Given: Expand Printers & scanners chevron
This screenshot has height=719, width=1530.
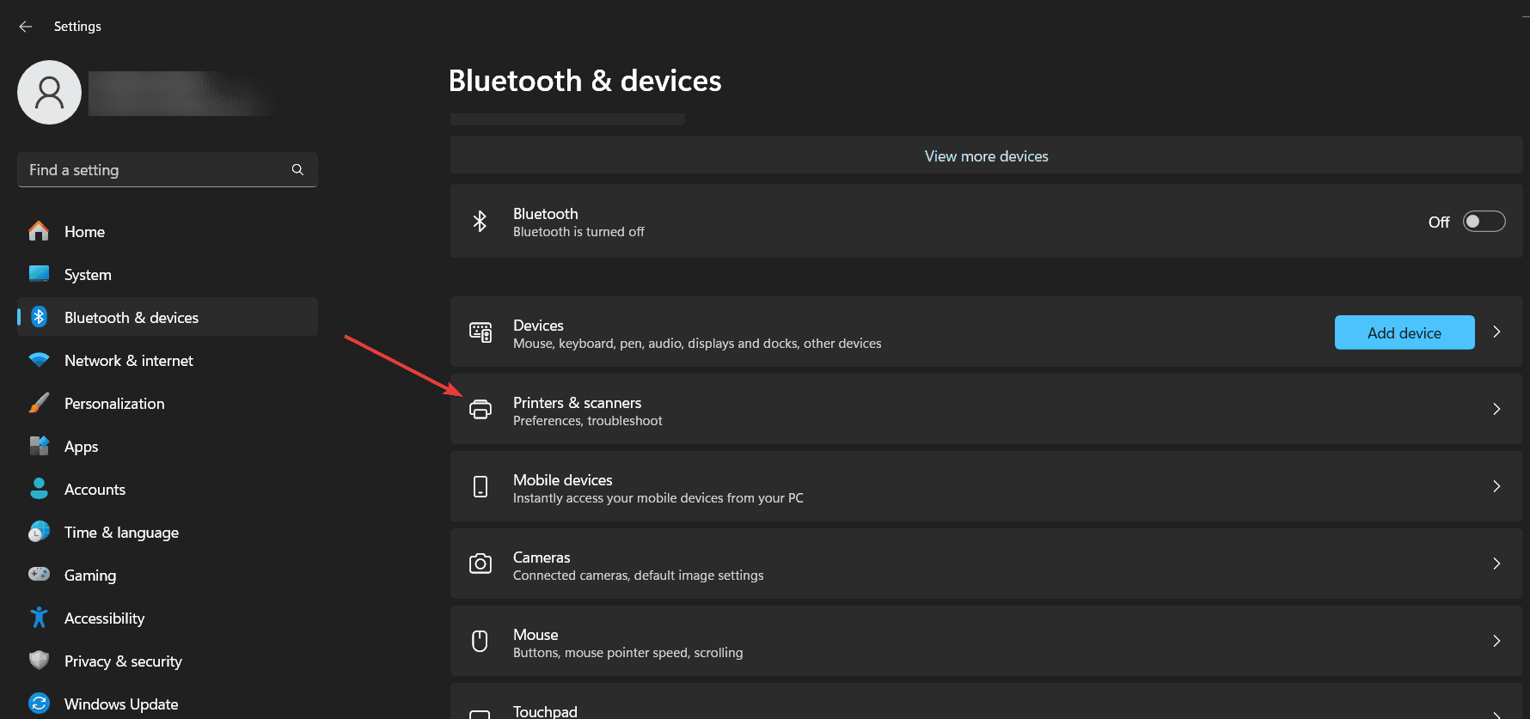Looking at the screenshot, I should [1496, 409].
